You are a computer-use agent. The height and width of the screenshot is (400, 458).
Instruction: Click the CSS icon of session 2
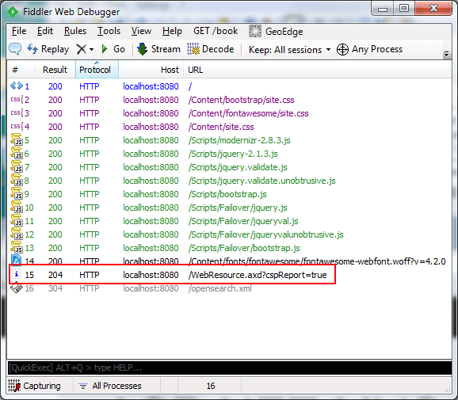click(x=17, y=99)
